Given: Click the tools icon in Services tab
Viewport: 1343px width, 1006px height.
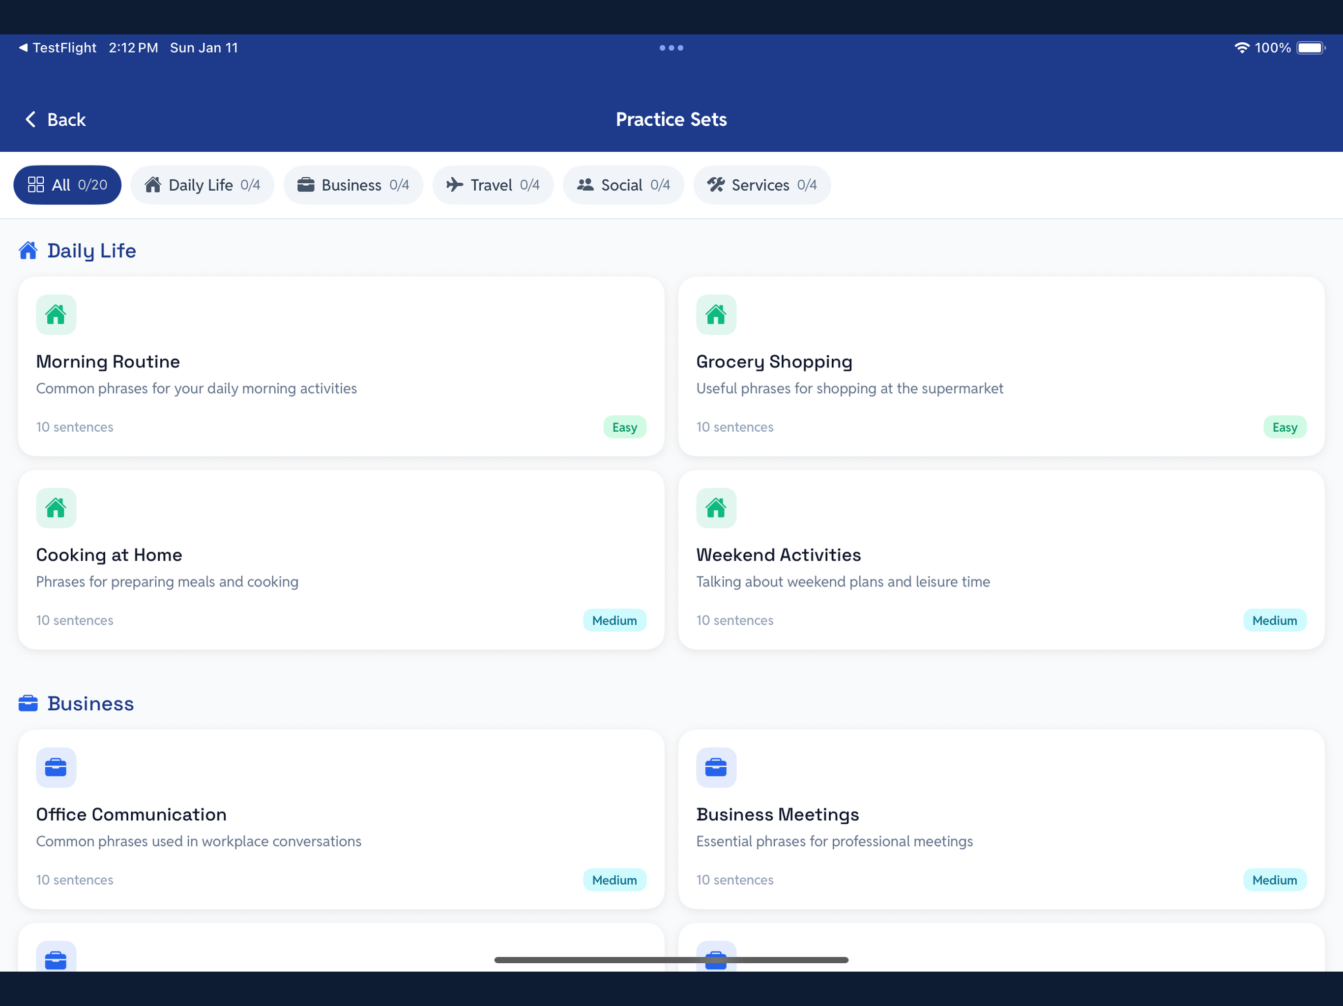Looking at the screenshot, I should 715,185.
